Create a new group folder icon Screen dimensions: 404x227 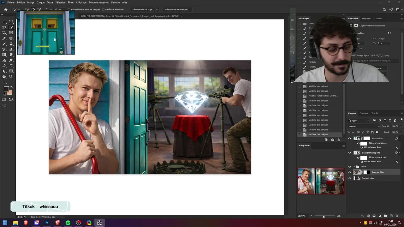tap(385, 216)
